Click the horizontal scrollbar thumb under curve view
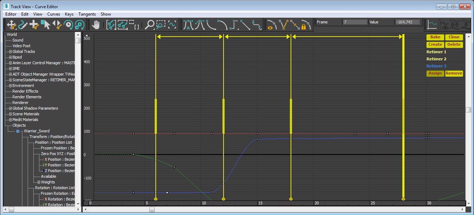474x215 pixels. (152, 209)
